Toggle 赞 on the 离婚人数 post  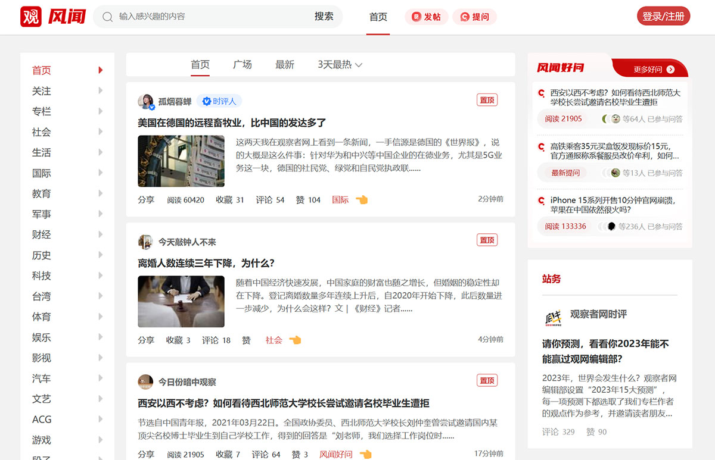(x=246, y=340)
